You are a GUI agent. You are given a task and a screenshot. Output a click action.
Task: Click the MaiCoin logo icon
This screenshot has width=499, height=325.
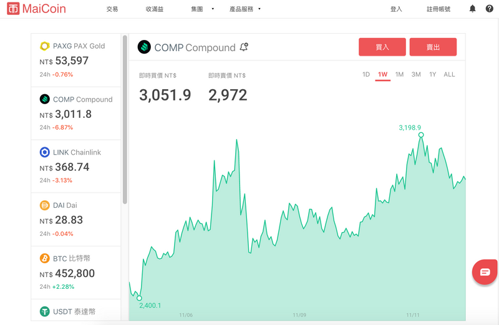pyautogui.click(x=13, y=9)
